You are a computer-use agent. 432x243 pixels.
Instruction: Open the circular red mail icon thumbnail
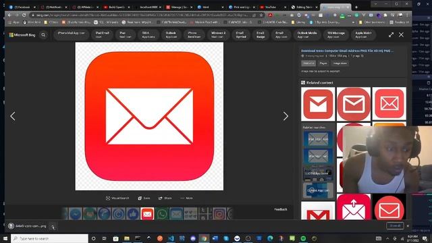pos(354,104)
